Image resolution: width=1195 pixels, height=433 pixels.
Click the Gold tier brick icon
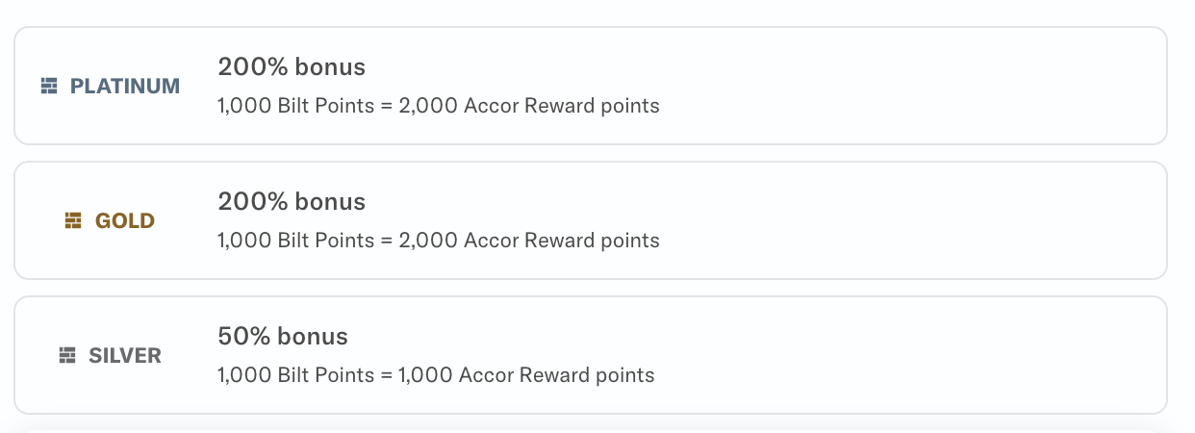pyautogui.click(x=74, y=221)
